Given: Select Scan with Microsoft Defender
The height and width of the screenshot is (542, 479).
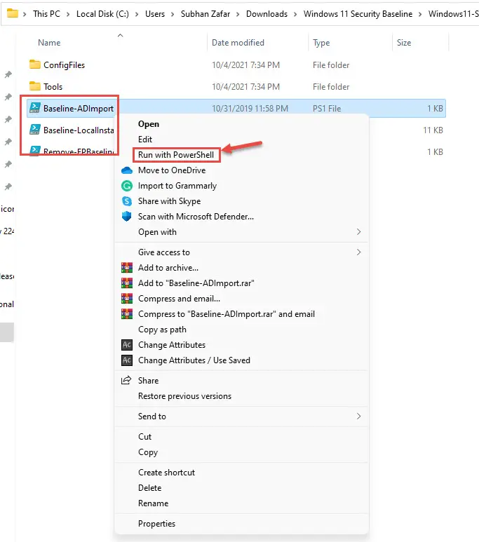Looking at the screenshot, I should click(x=196, y=217).
